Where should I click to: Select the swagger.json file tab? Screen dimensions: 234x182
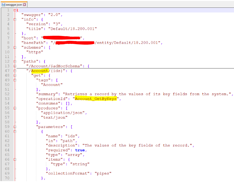14,5
